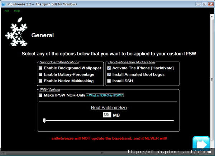Click the sn0wbreeze snowflake apple logo
This screenshot has height=156, width=215.
16,31
